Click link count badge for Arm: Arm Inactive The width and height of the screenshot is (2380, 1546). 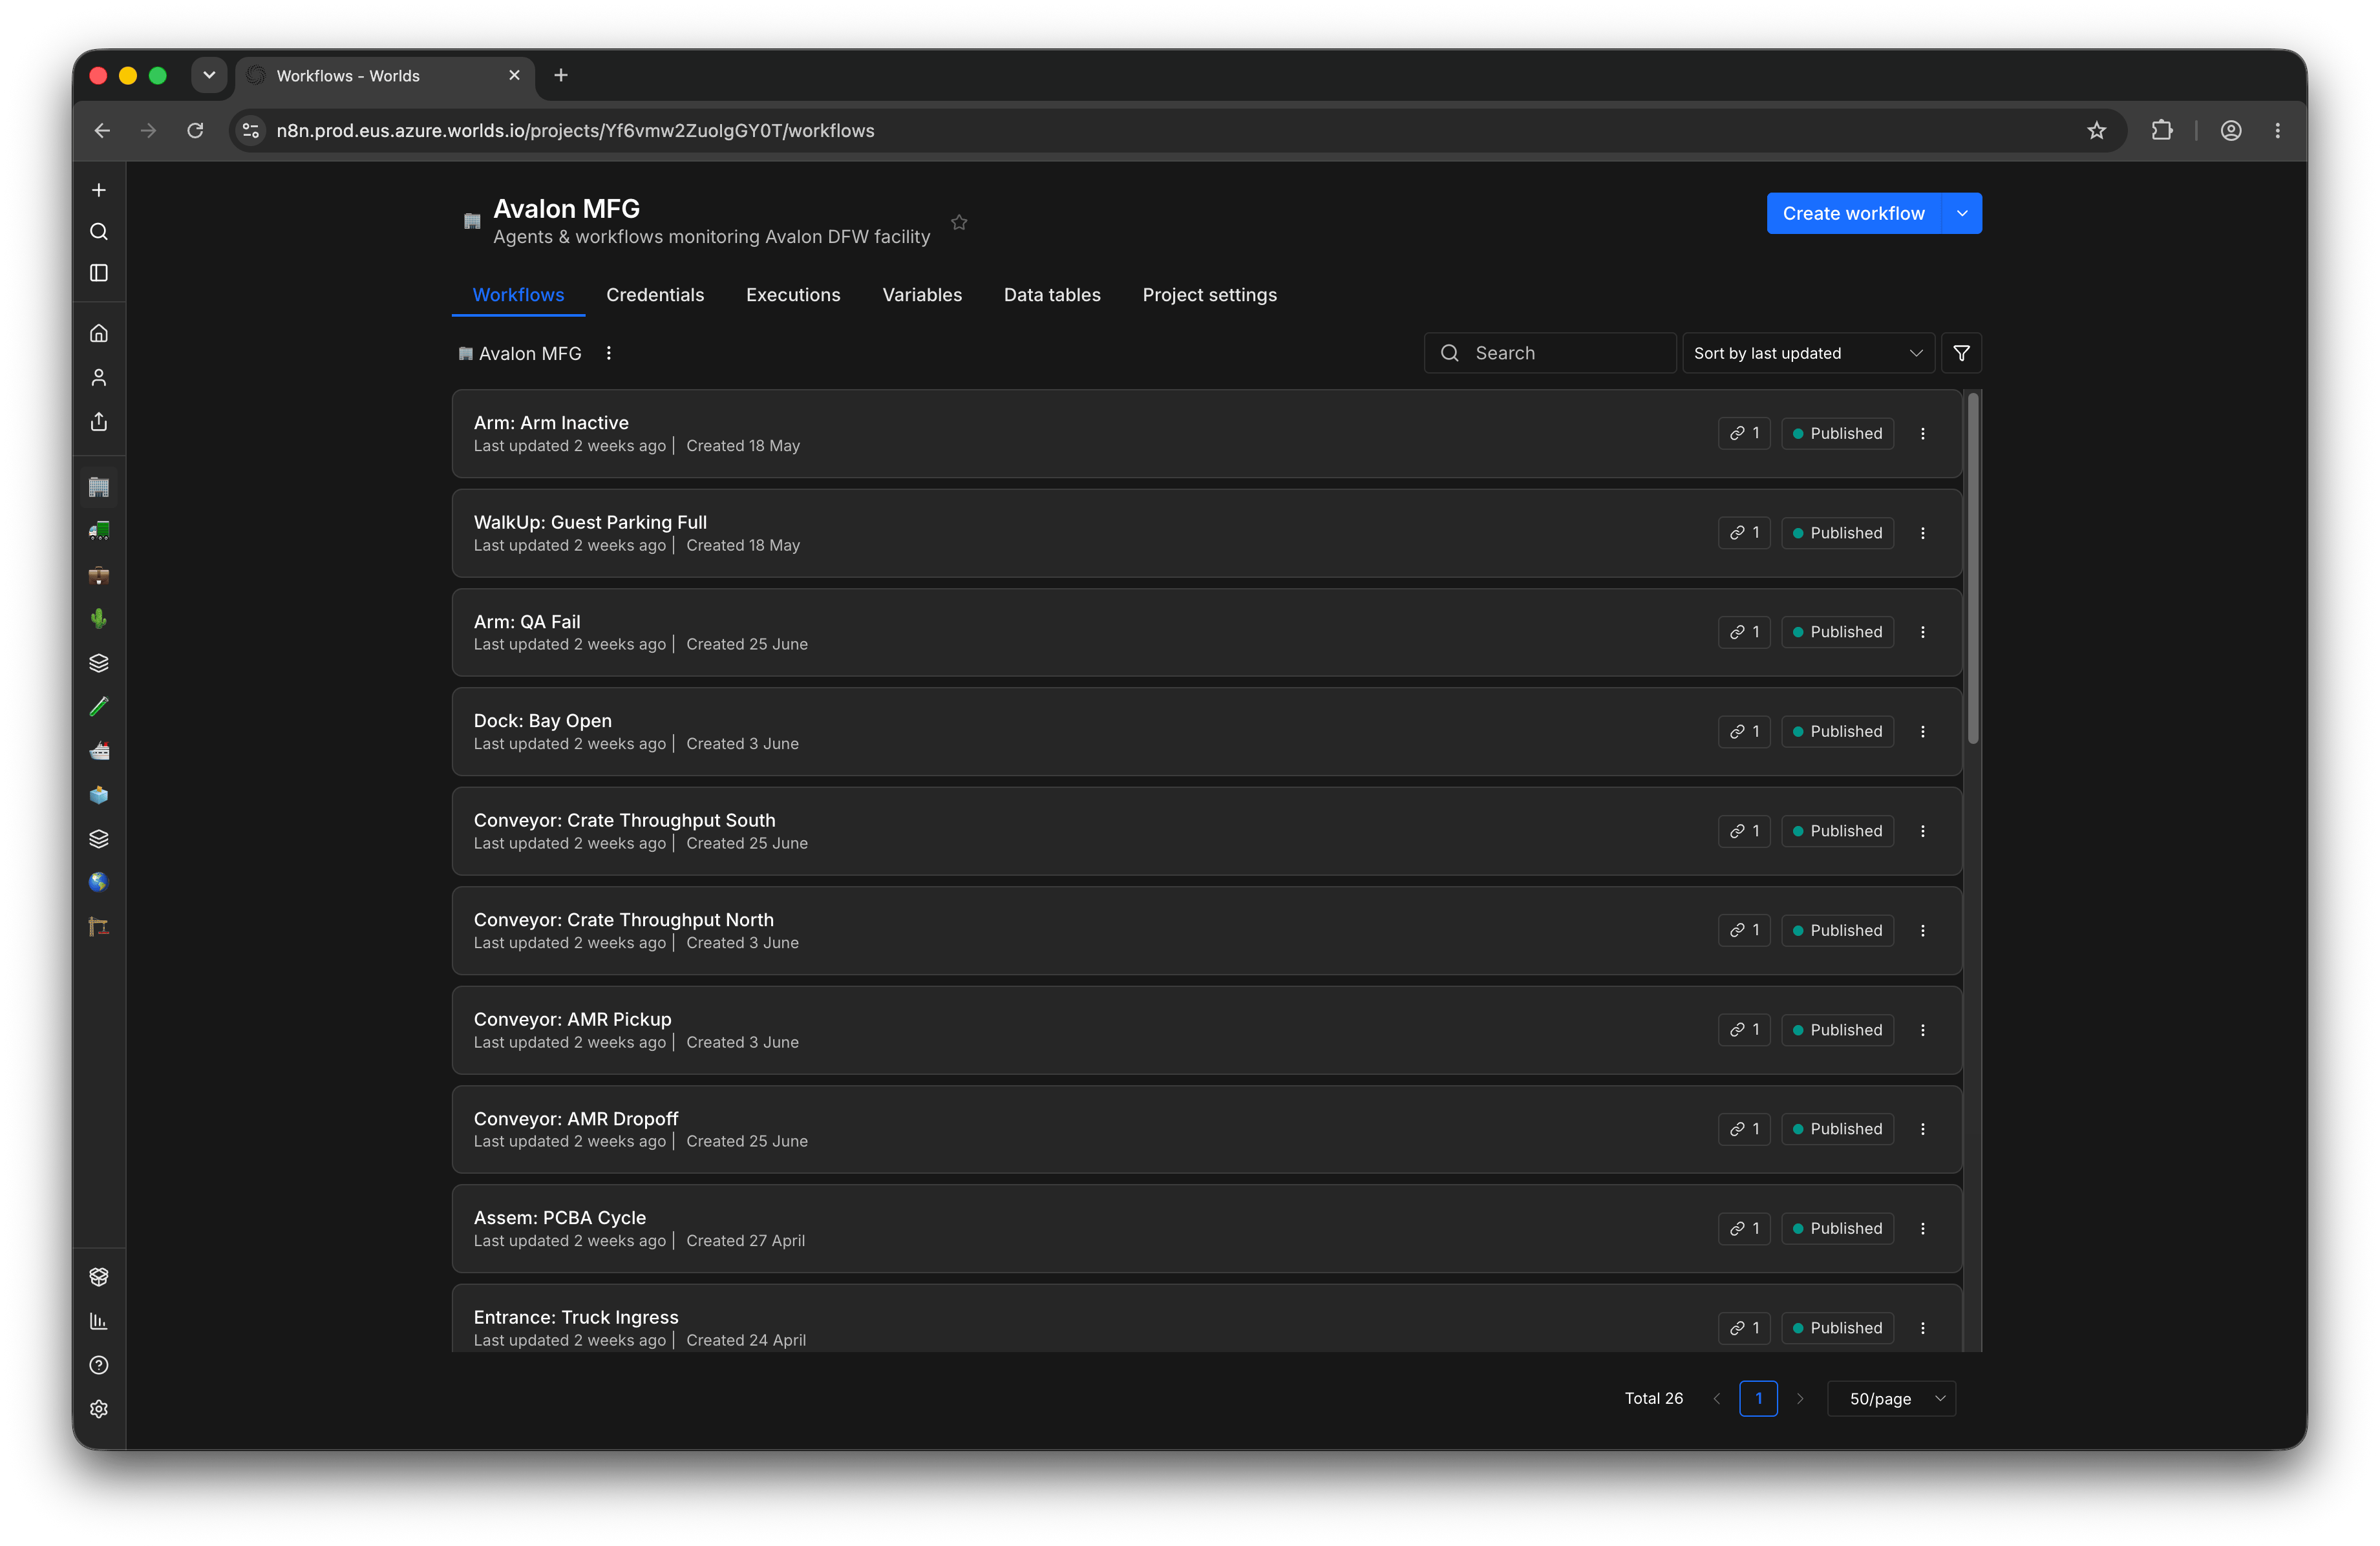tap(1744, 434)
